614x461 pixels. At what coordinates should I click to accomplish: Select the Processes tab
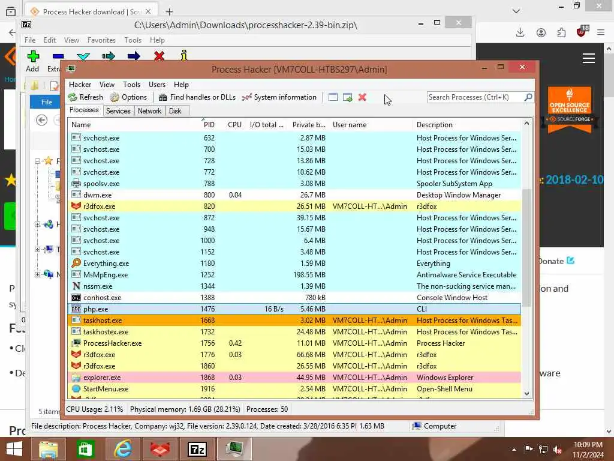click(x=84, y=110)
